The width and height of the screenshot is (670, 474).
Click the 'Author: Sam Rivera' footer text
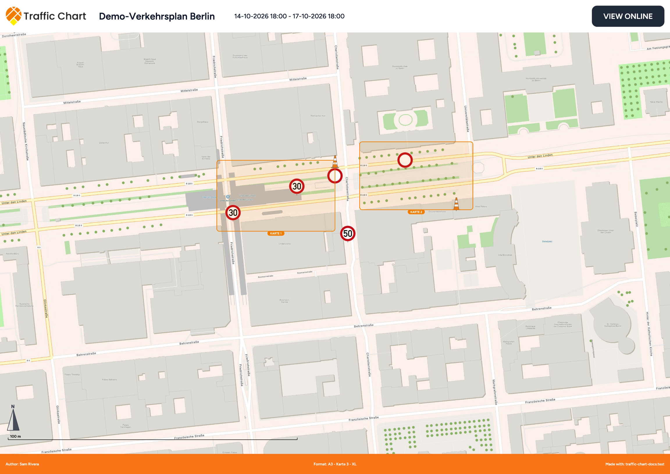coord(22,464)
